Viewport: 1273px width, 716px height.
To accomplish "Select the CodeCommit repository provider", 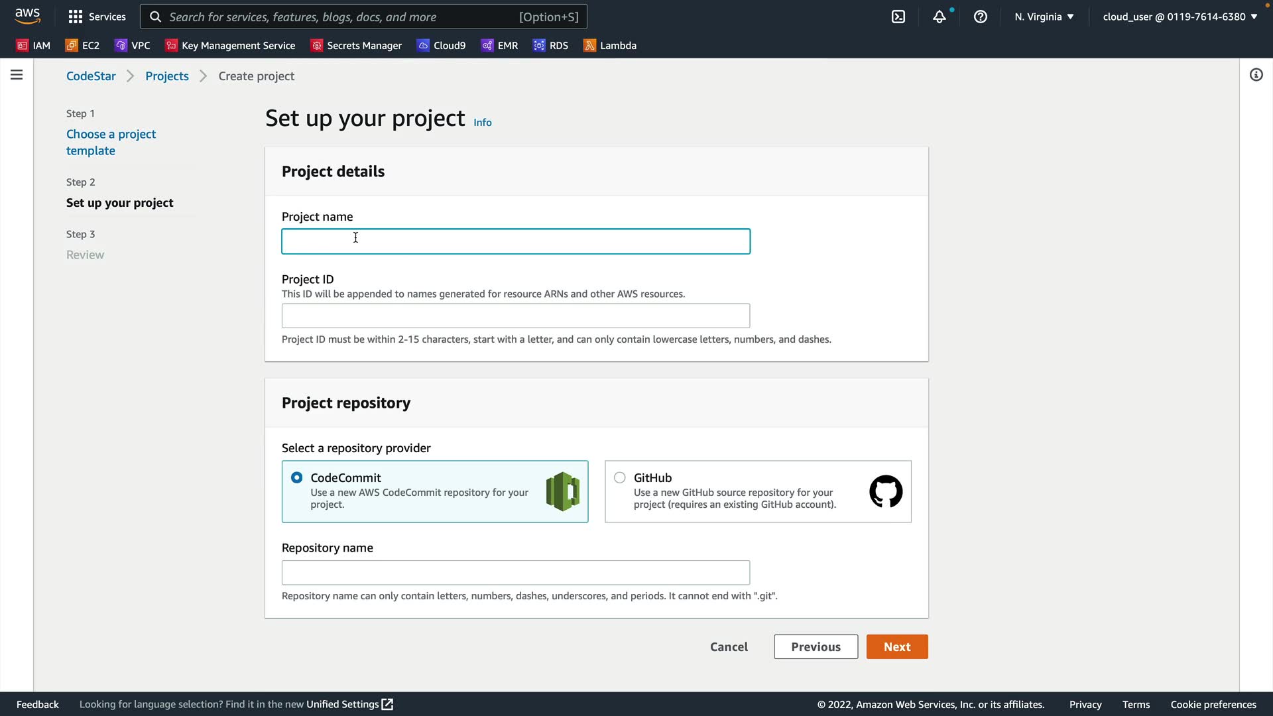I will [x=297, y=477].
